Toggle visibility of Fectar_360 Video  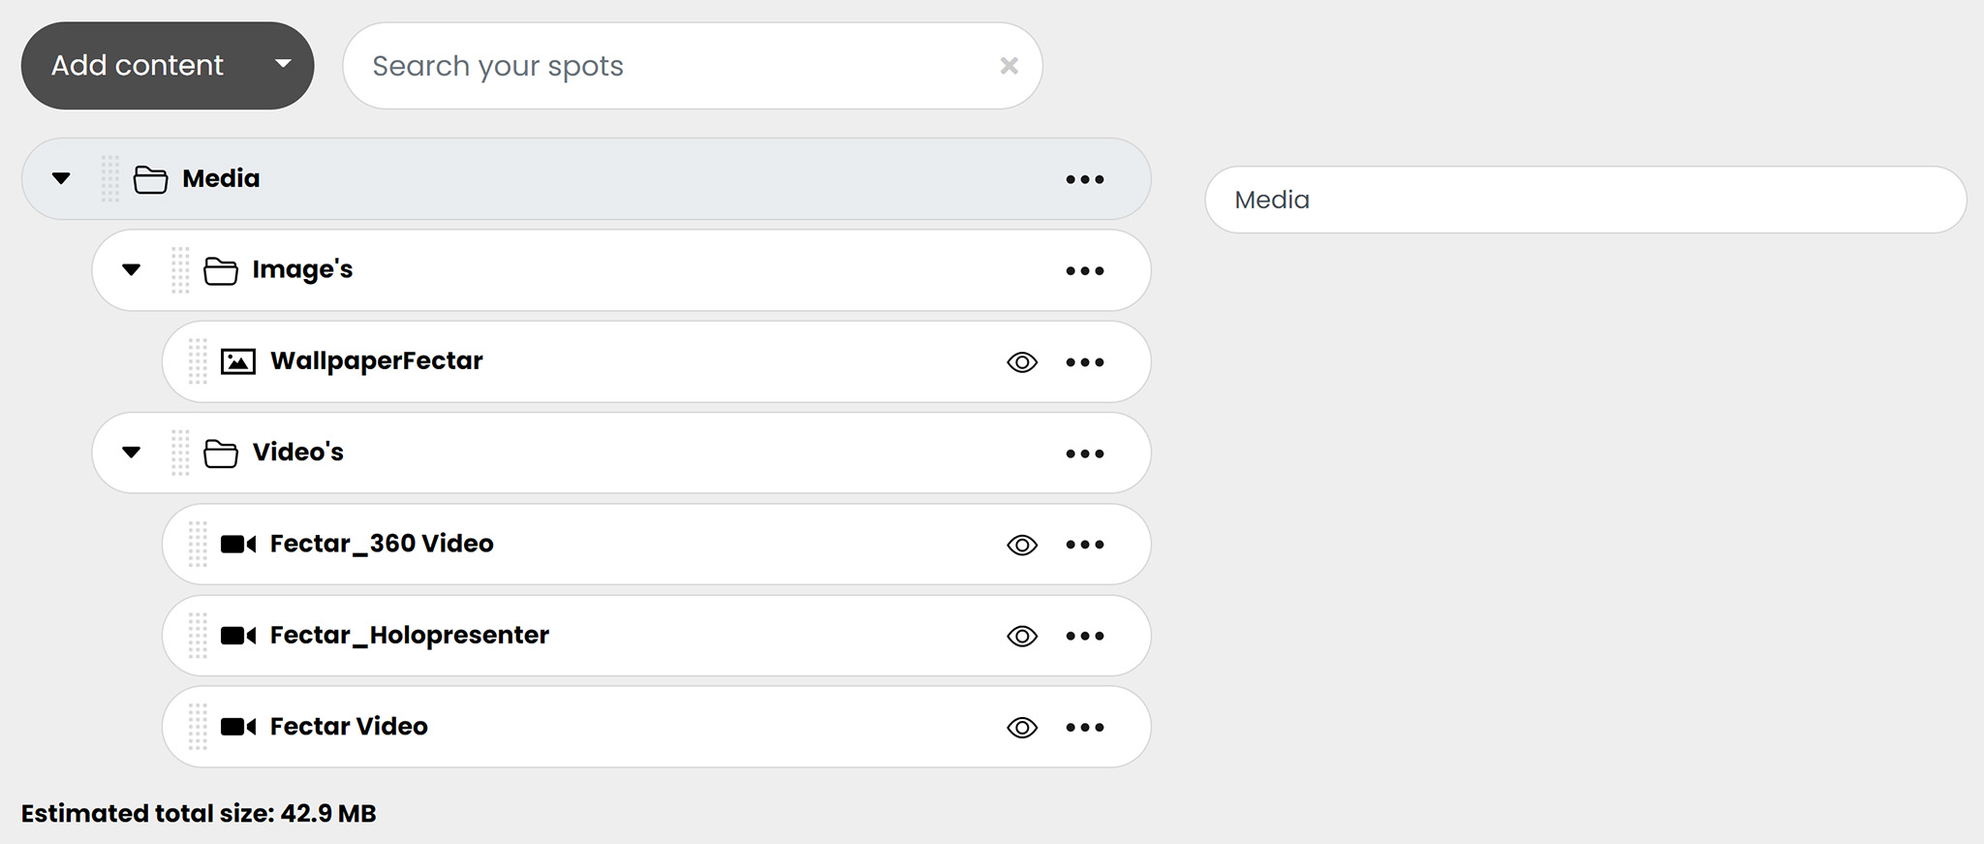coord(1022,545)
